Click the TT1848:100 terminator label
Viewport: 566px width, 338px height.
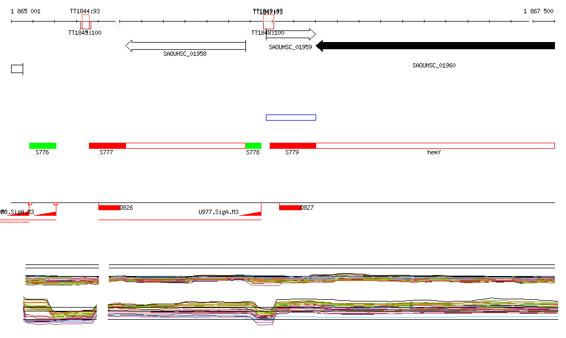268,33
